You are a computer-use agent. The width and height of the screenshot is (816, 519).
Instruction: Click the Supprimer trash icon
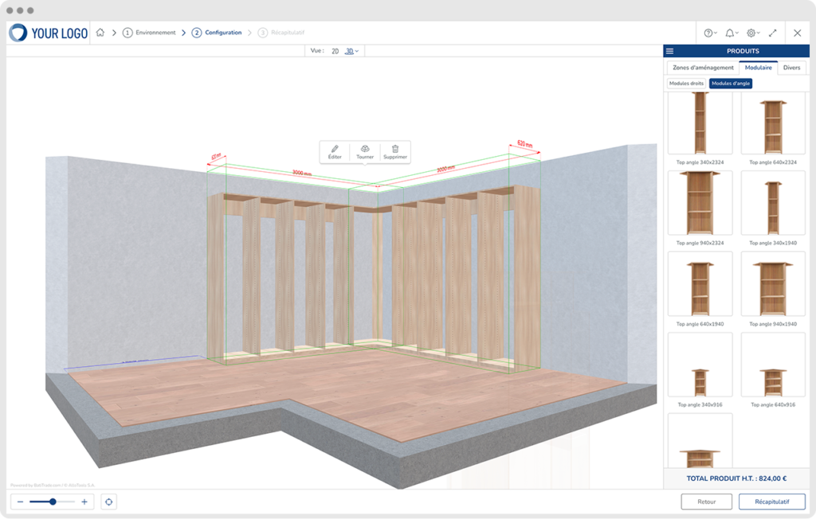pyautogui.click(x=395, y=149)
